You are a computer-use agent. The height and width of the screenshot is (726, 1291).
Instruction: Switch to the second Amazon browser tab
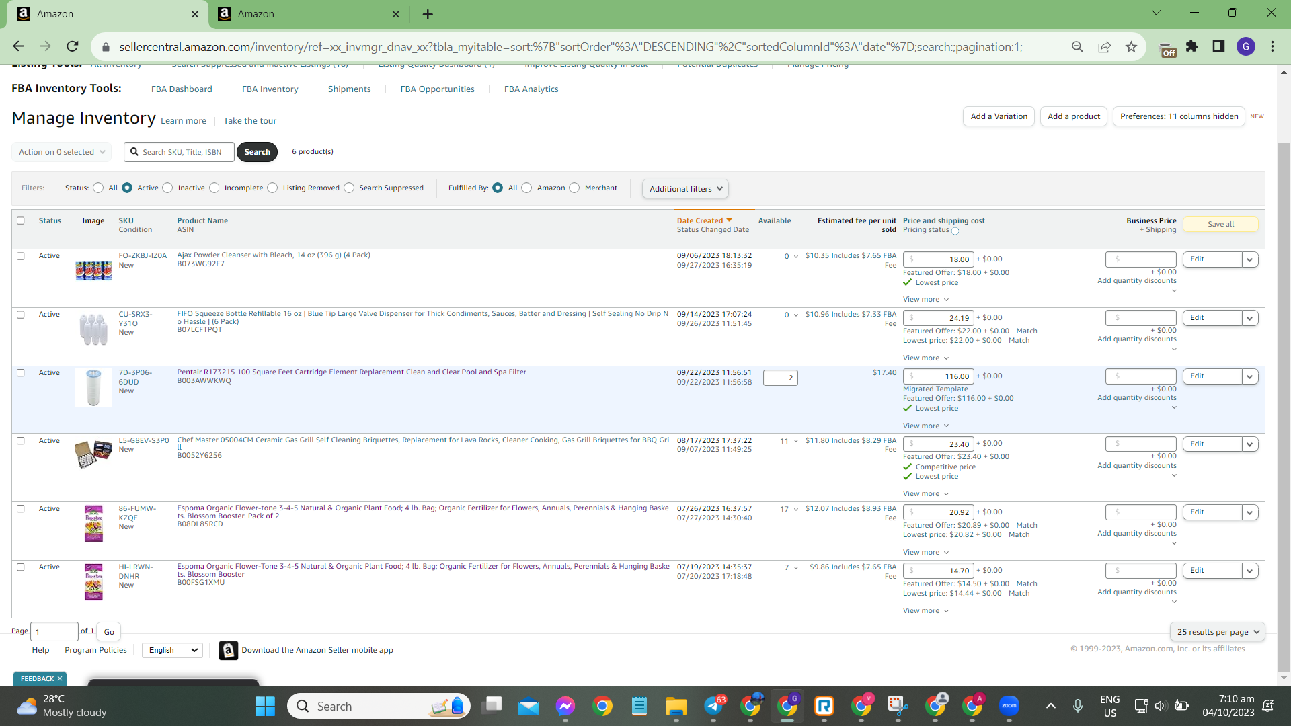(309, 14)
